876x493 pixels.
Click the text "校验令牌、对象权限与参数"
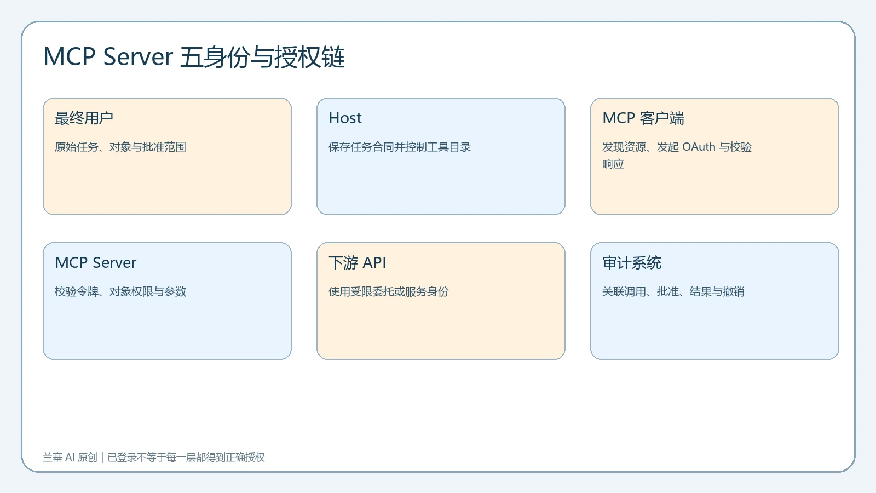click(x=120, y=291)
